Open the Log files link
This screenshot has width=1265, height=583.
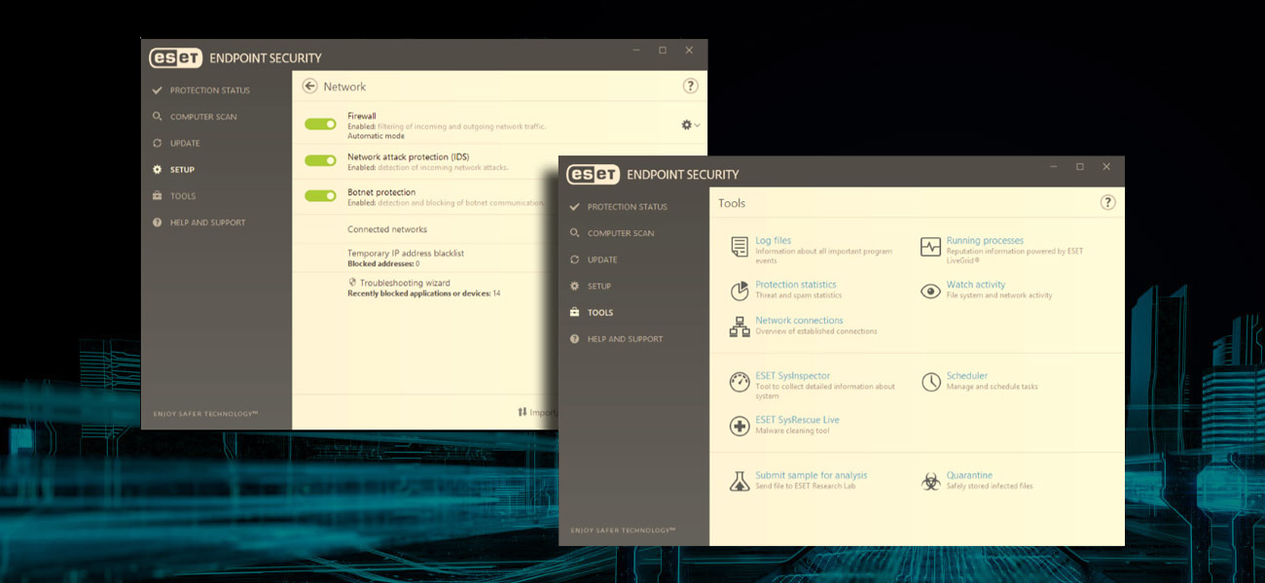774,240
